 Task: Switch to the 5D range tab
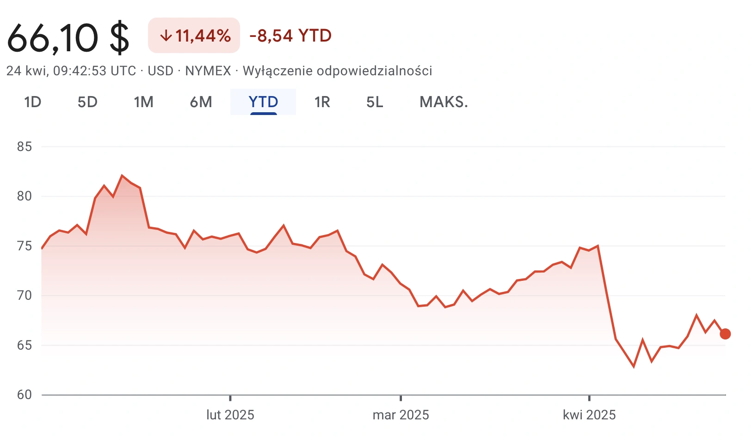click(87, 102)
